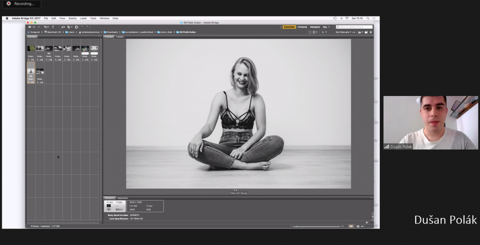Click Get Photos from Camera icon

click(x=63, y=27)
